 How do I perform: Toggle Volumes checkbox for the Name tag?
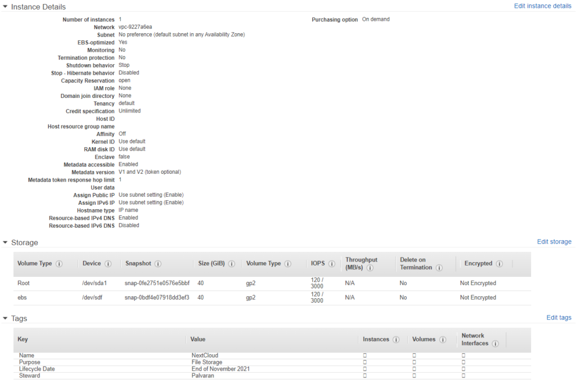pyautogui.click(x=414, y=355)
